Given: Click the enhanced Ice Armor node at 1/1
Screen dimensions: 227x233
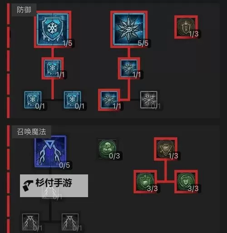Looking at the screenshot, I should [53, 68].
